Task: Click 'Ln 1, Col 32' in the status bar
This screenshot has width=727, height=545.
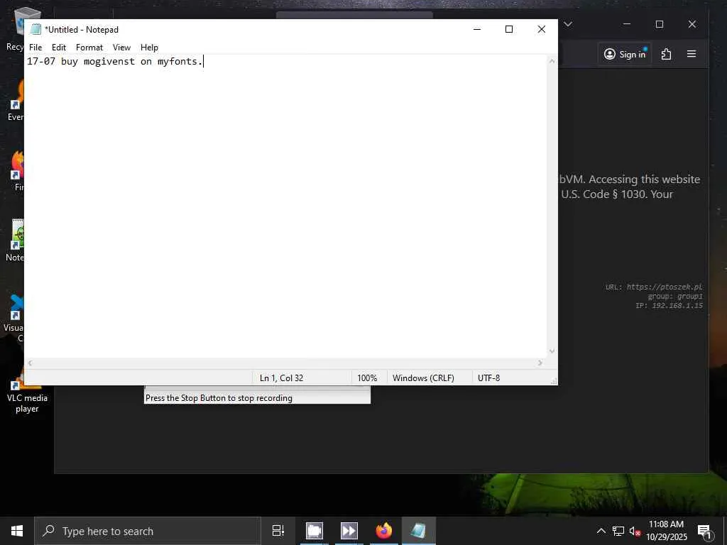Action: click(281, 378)
